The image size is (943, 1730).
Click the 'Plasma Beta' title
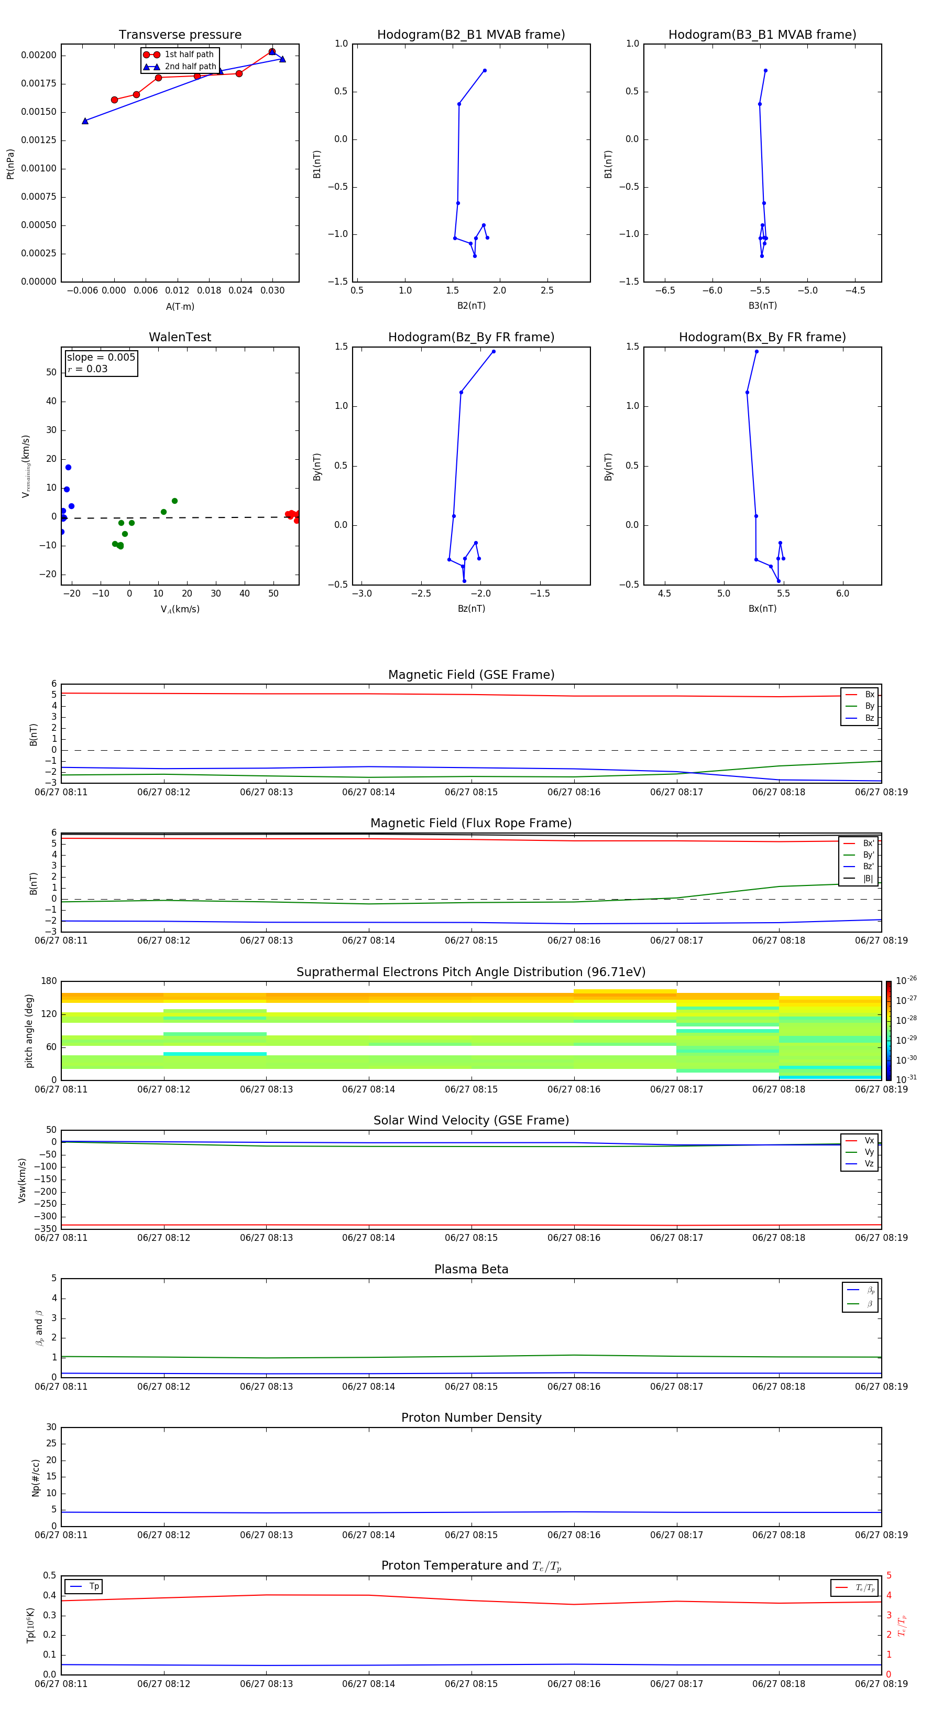[x=471, y=1269]
